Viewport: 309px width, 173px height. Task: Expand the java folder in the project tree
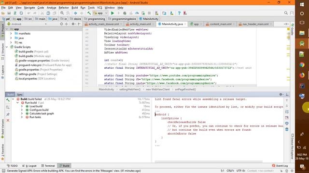[x=11, y=38]
